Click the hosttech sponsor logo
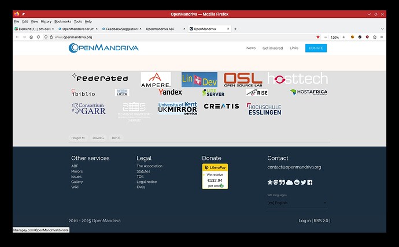The width and height of the screenshot is (399, 247). [x=297, y=78]
